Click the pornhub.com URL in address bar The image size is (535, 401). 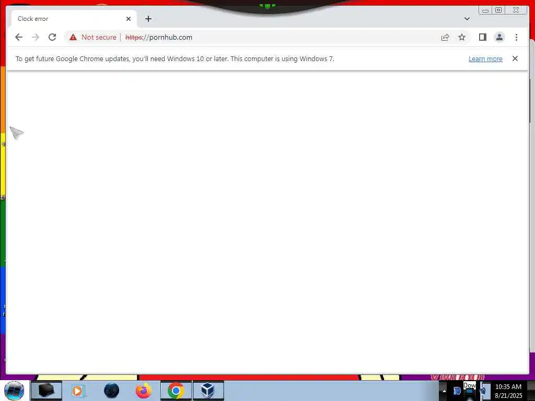click(x=159, y=37)
